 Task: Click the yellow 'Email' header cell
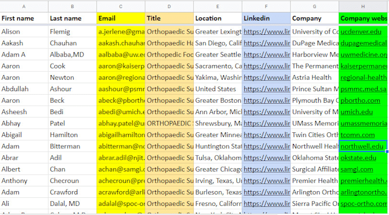[121, 18]
